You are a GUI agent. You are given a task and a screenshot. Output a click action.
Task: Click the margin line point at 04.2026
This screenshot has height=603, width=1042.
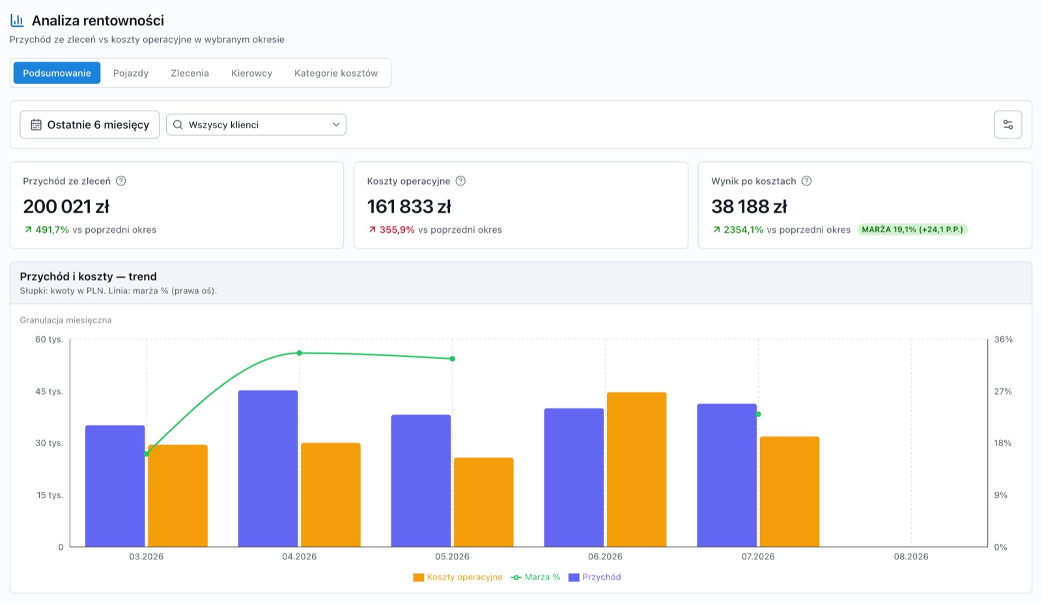300,353
